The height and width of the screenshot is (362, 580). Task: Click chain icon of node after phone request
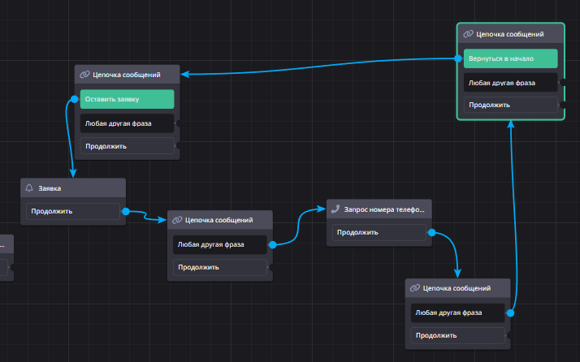point(414,288)
